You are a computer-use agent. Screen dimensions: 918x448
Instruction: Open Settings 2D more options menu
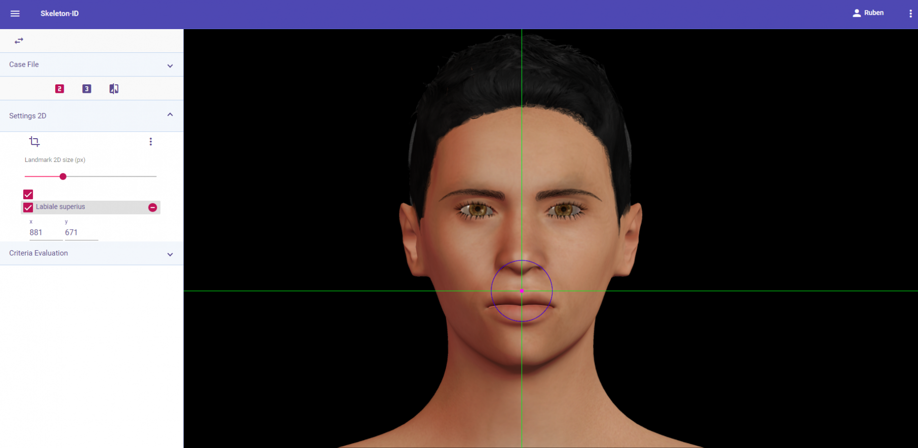(150, 142)
